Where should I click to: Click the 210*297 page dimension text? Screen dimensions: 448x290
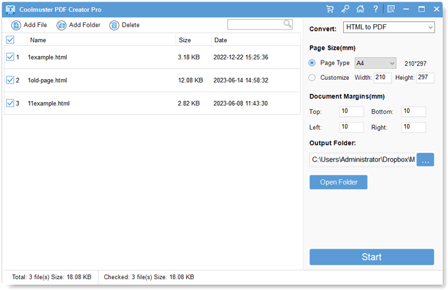(415, 64)
